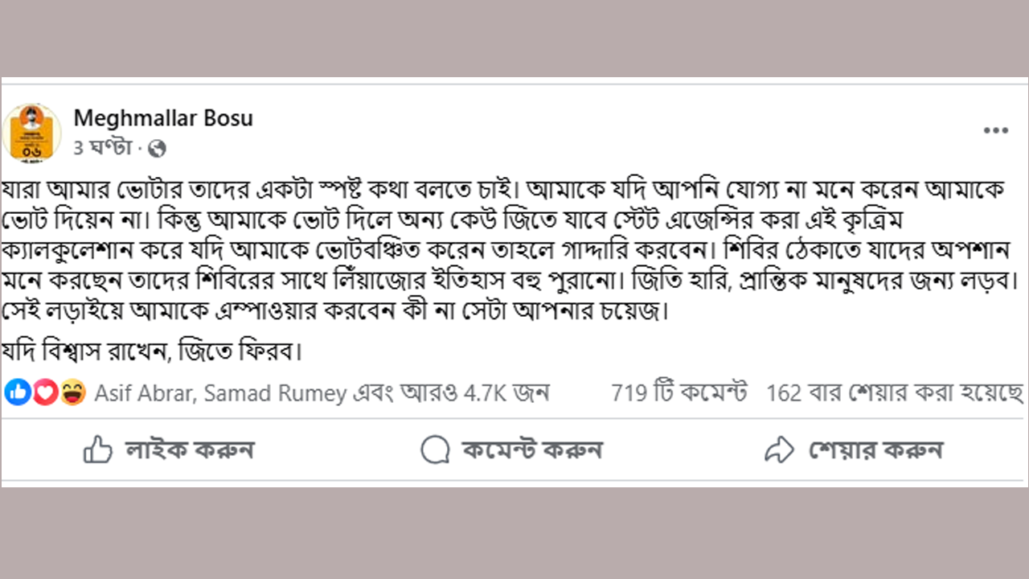Open Meghmallar Bosu's profile picture
The image size is (1029, 579).
pyautogui.click(x=32, y=133)
